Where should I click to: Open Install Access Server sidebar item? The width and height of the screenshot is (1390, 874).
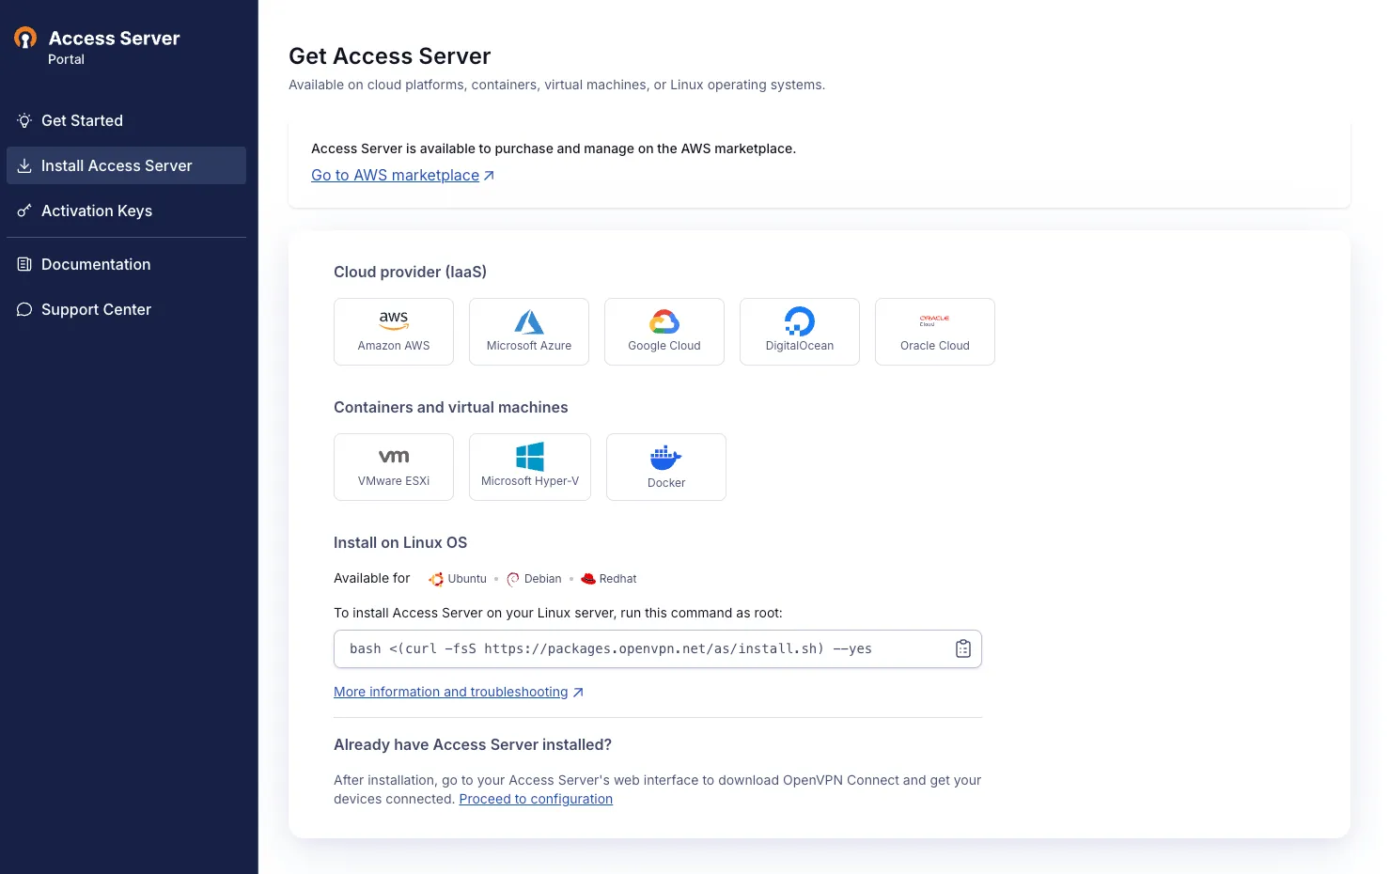pos(126,165)
